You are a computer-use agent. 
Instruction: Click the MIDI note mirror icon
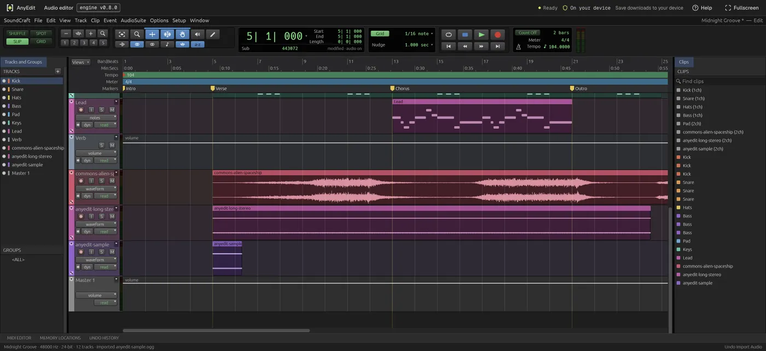(x=167, y=44)
